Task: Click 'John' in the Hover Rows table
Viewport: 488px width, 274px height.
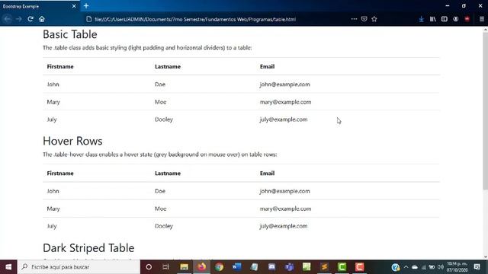Action: pyautogui.click(x=53, y=191)
